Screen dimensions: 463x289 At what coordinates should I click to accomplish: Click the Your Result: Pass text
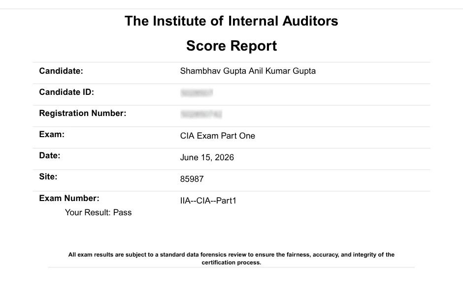click(99, 212)
